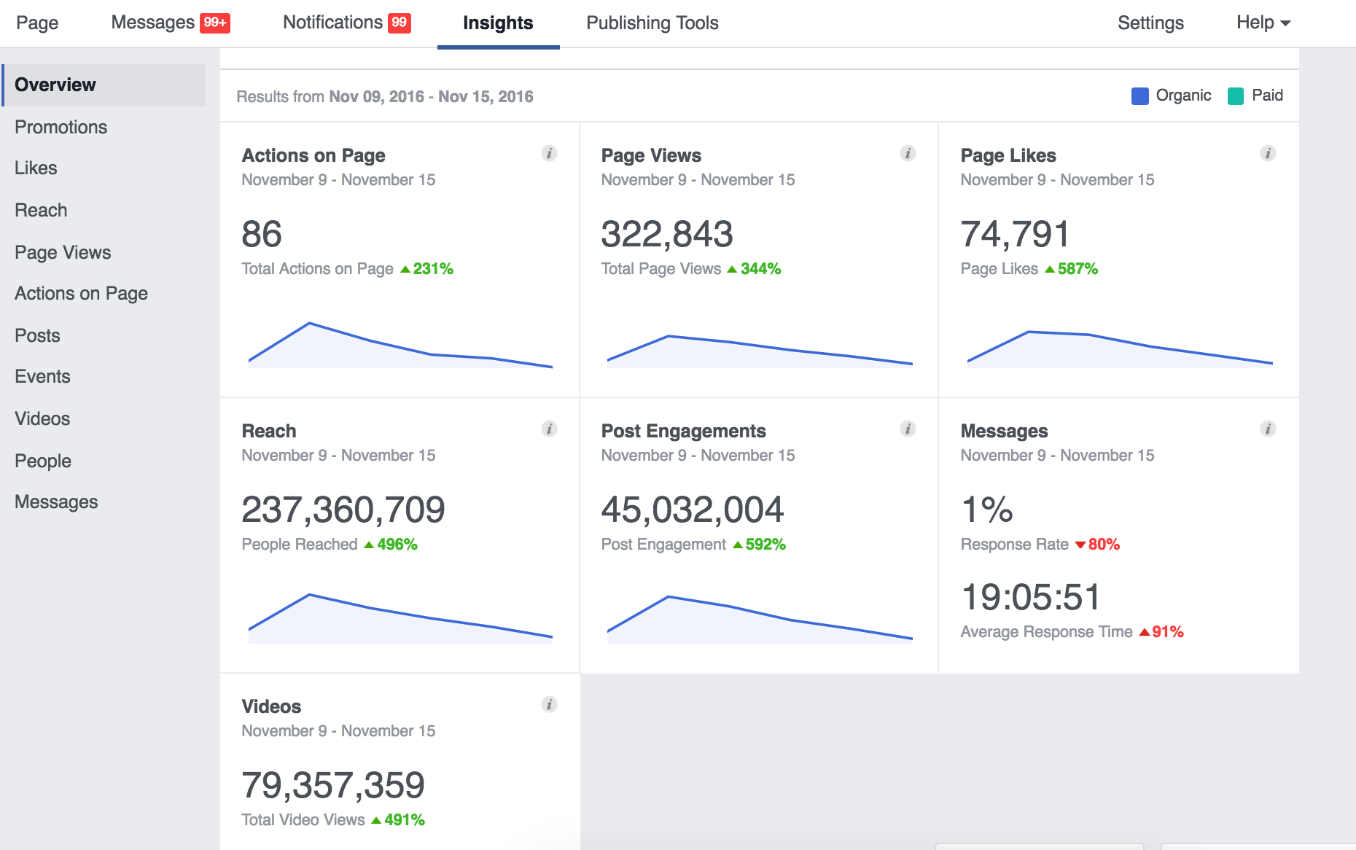The width and height of the screenshot is (1356, 850).
Task: Click the Messages card title
Action: (1004, 431)
